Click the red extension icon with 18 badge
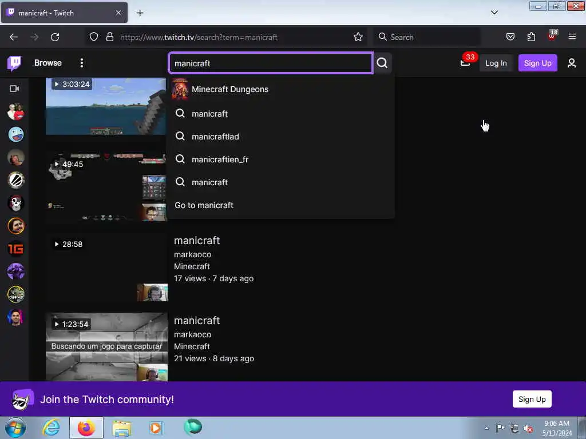This screenshot has width=586, height=439. click(x=552, y=36)
